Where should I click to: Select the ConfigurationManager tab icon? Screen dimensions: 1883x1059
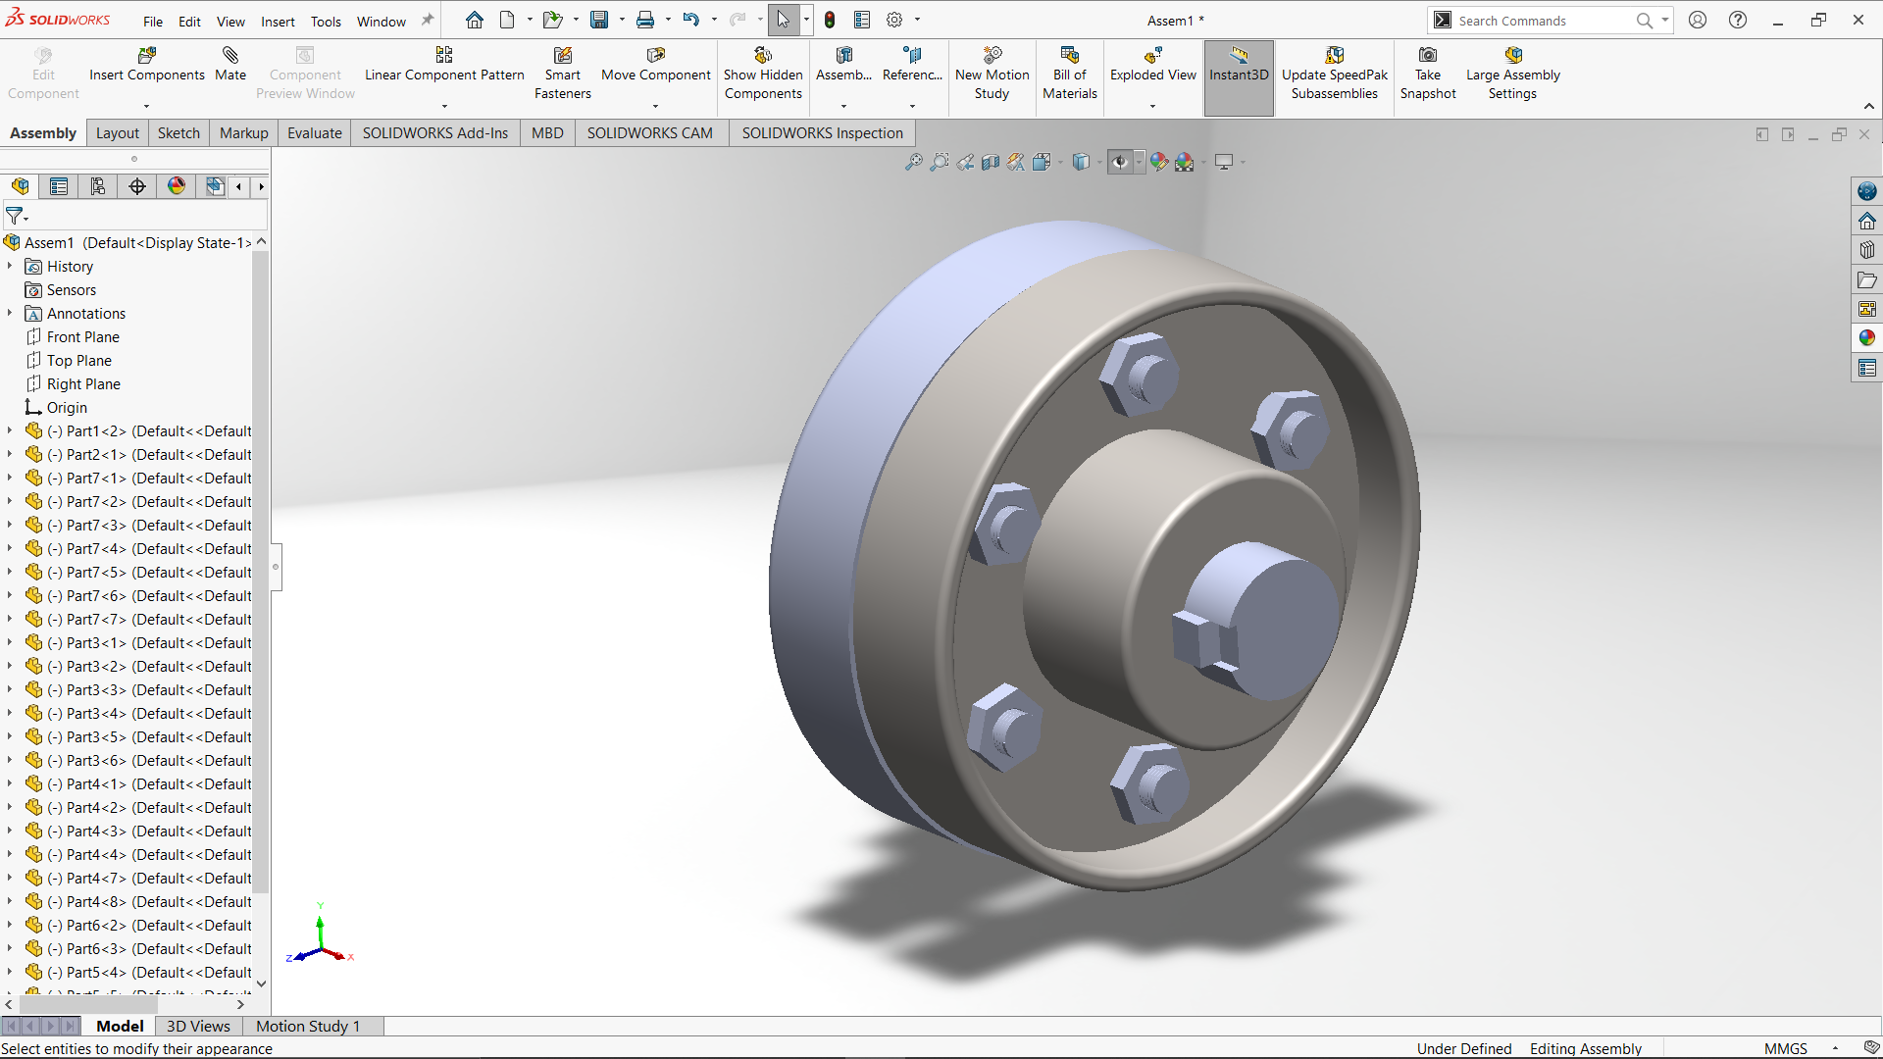coord(98,186)
